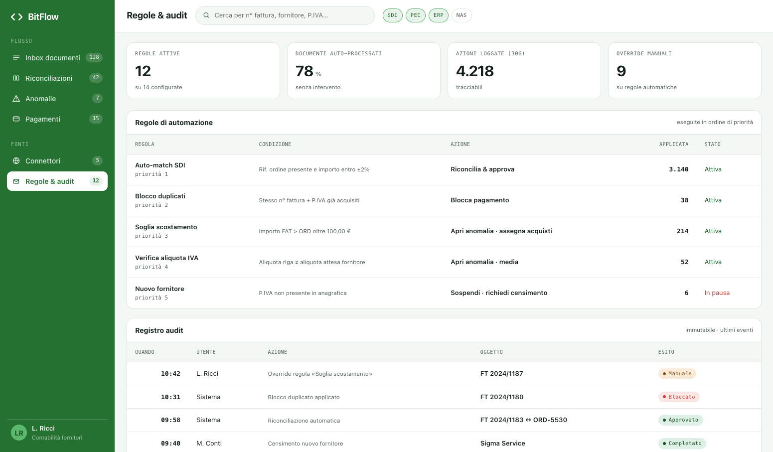
Task: Click the Inbox documenti 128 badge
Action: 94,57
